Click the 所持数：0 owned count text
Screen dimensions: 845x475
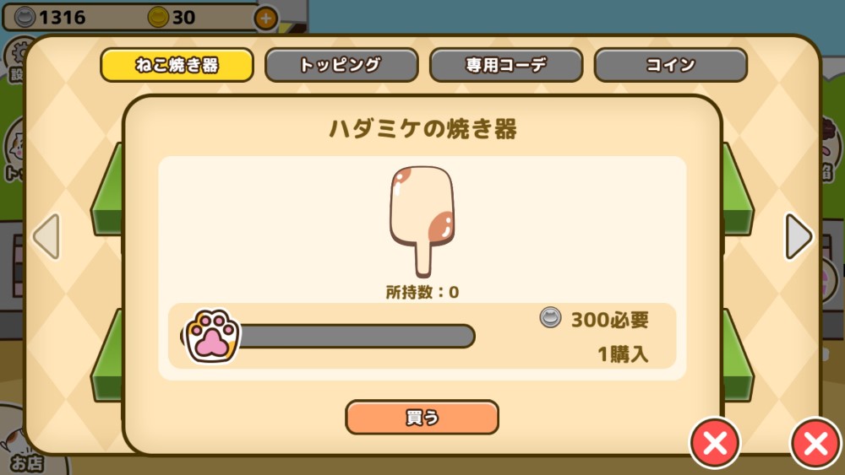point(422,292)
